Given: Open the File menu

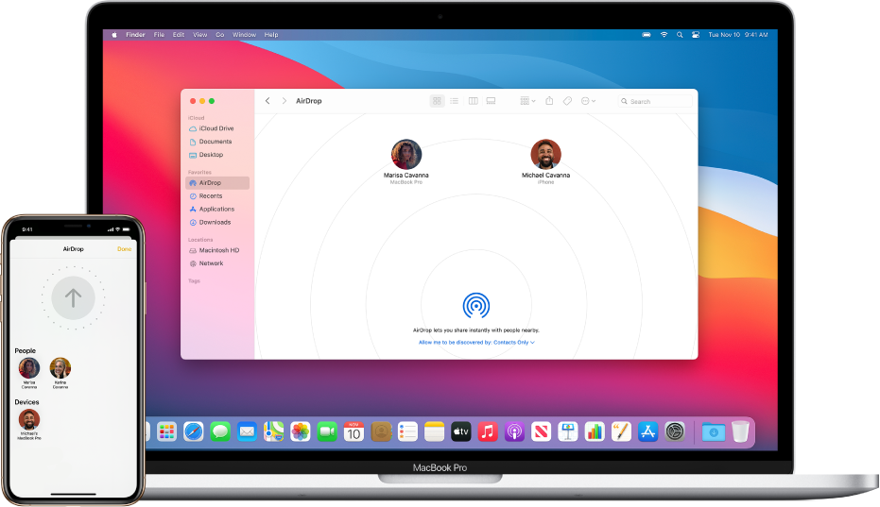Looking at the screenshot, I should pos(159,35).
